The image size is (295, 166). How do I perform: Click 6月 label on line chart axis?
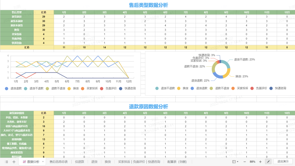67,81
